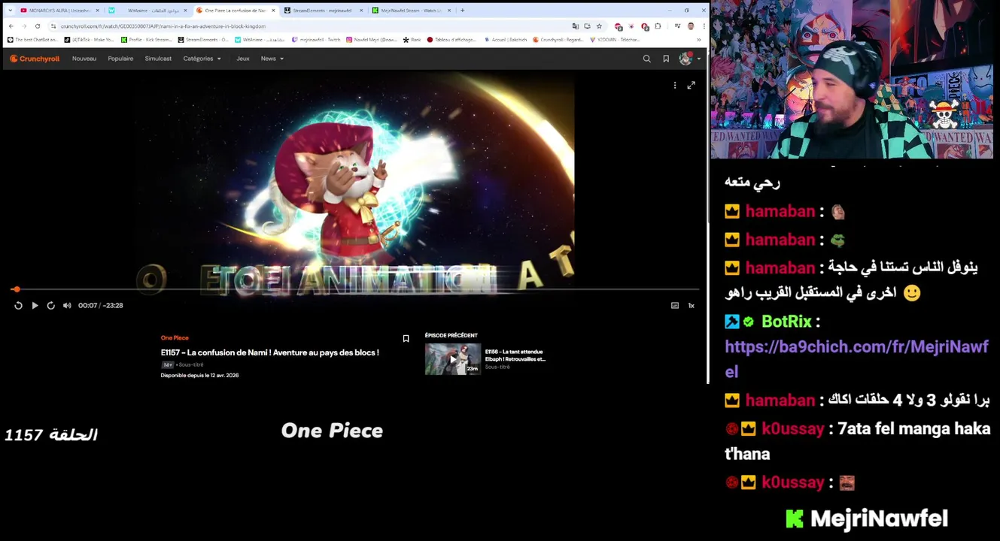Skip forward ten seconds in the player

pos(50,305)
